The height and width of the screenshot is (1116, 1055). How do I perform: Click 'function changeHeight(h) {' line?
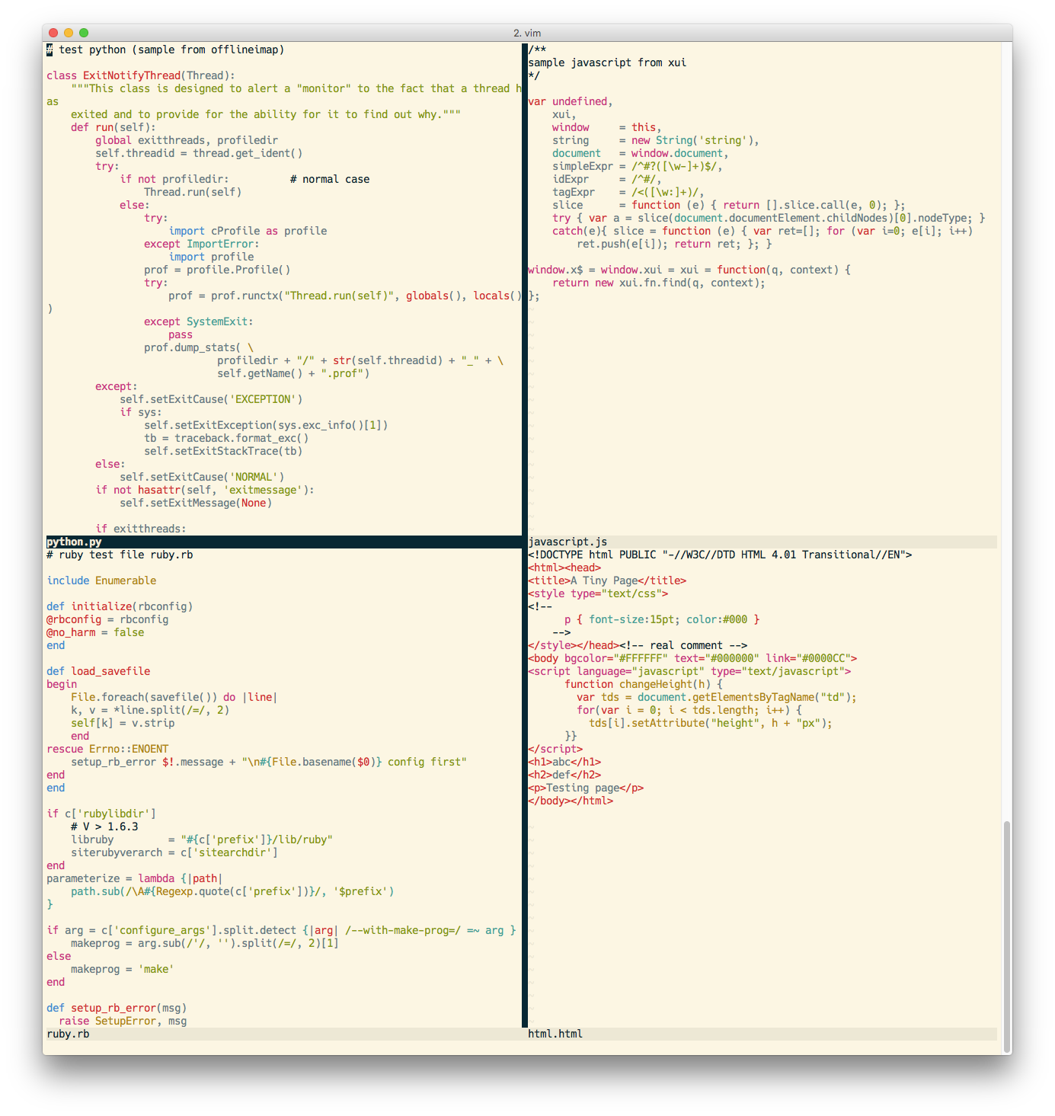(644, 684)
